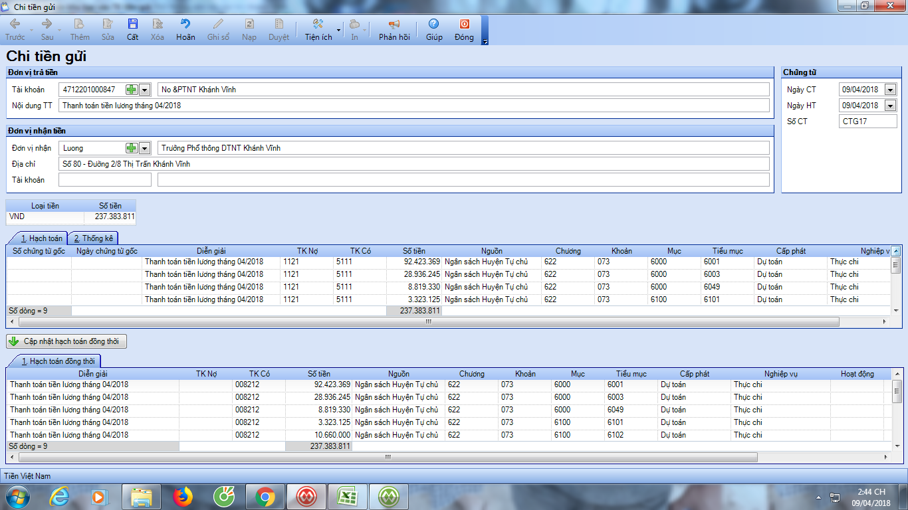Click Cập nhật hạch toán đồng thời button
Viewport: 908px width, 510px height.
click(x=66, y=341)
